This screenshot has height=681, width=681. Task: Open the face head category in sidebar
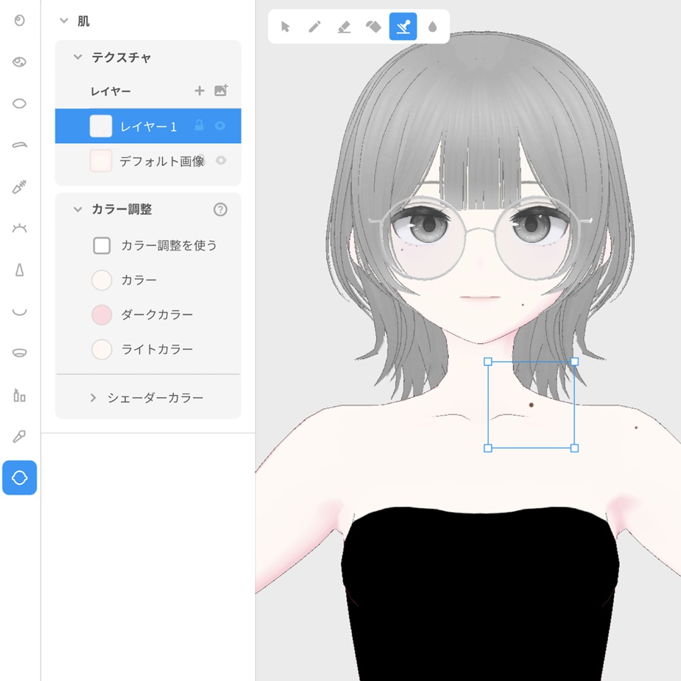pyautogui.click(x=19, y=21)
